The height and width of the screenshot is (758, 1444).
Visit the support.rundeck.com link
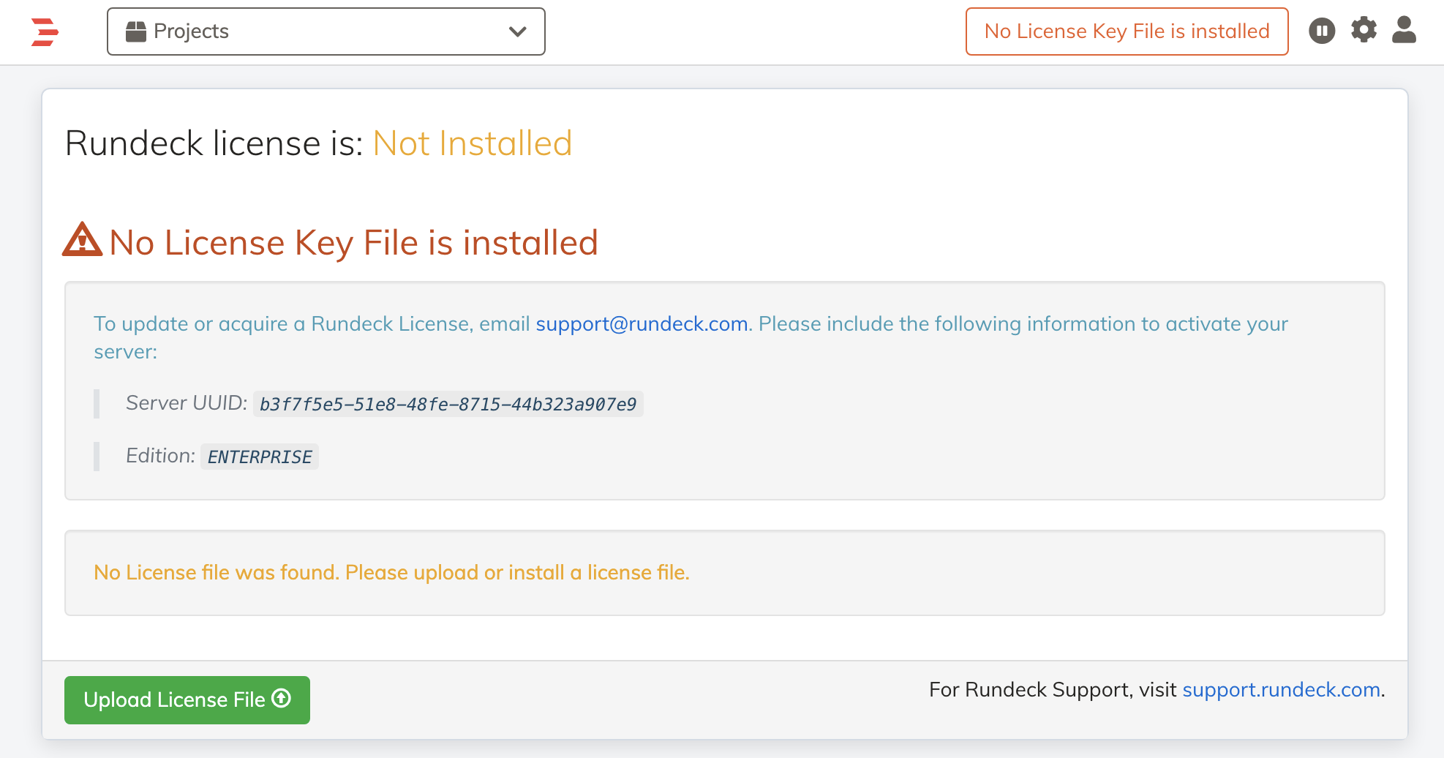(x=1281, y=689)
